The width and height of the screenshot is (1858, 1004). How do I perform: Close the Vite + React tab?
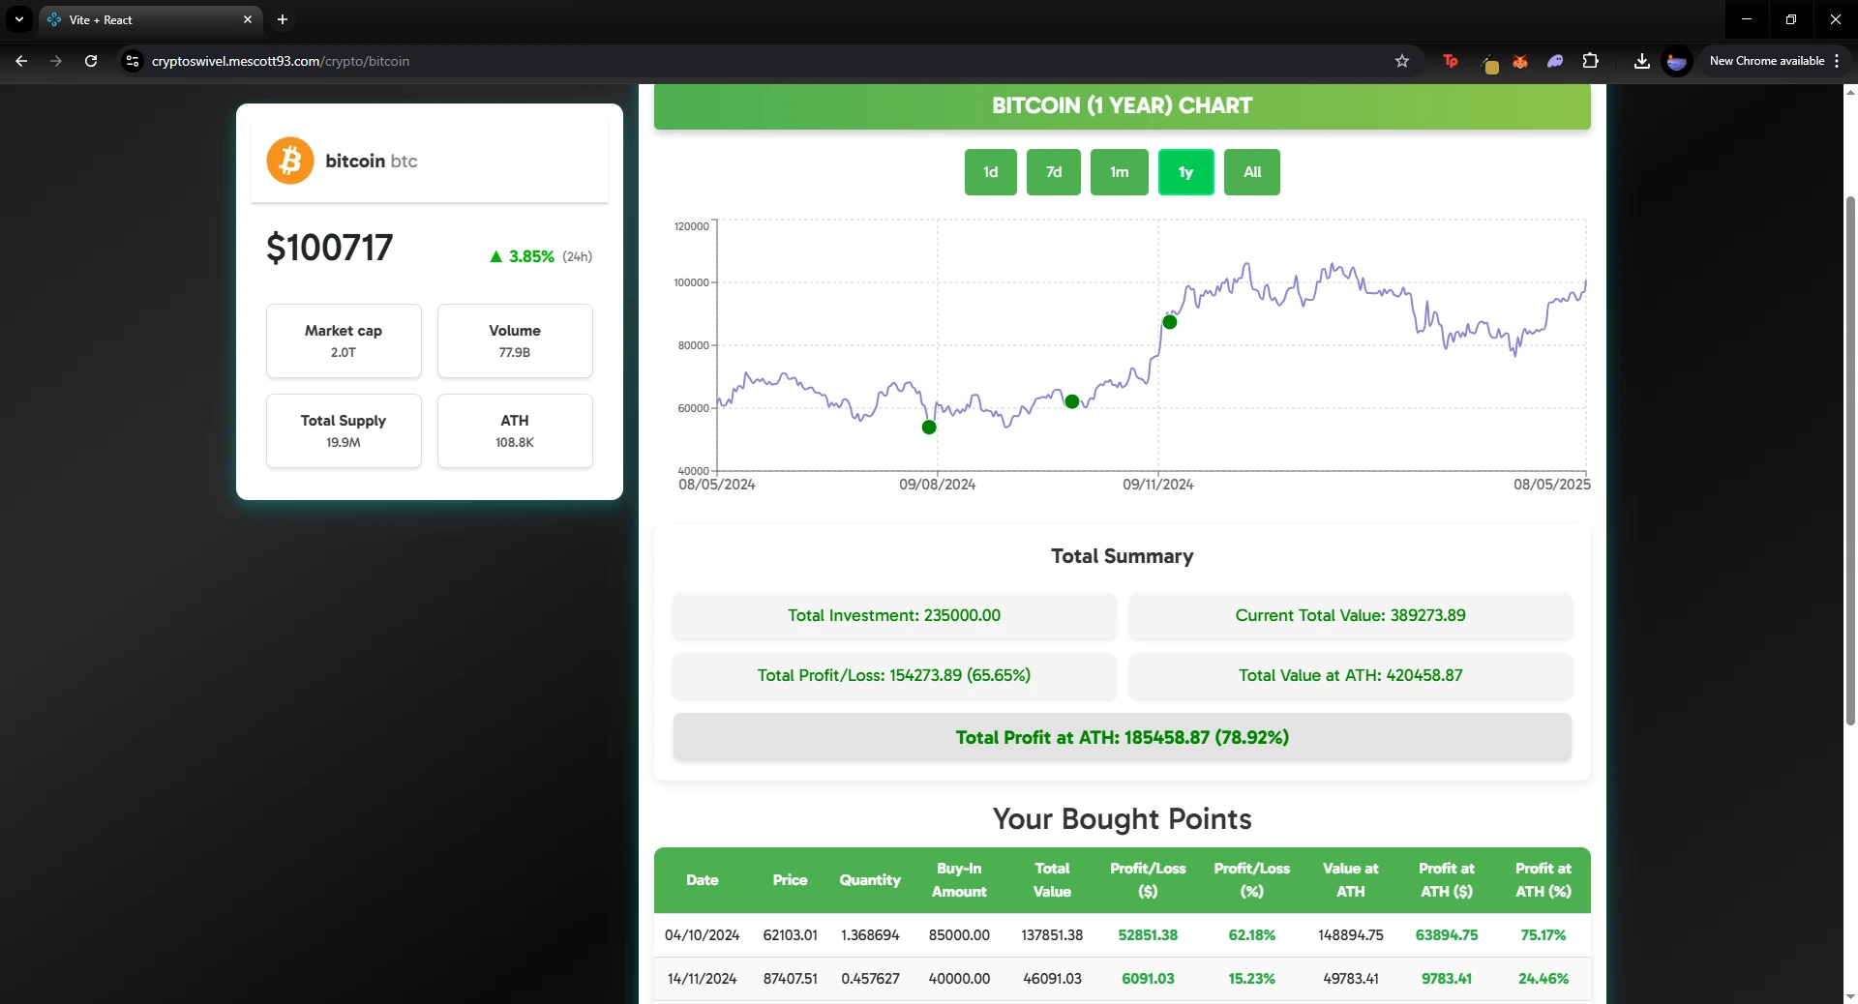(x=248, y=19)
